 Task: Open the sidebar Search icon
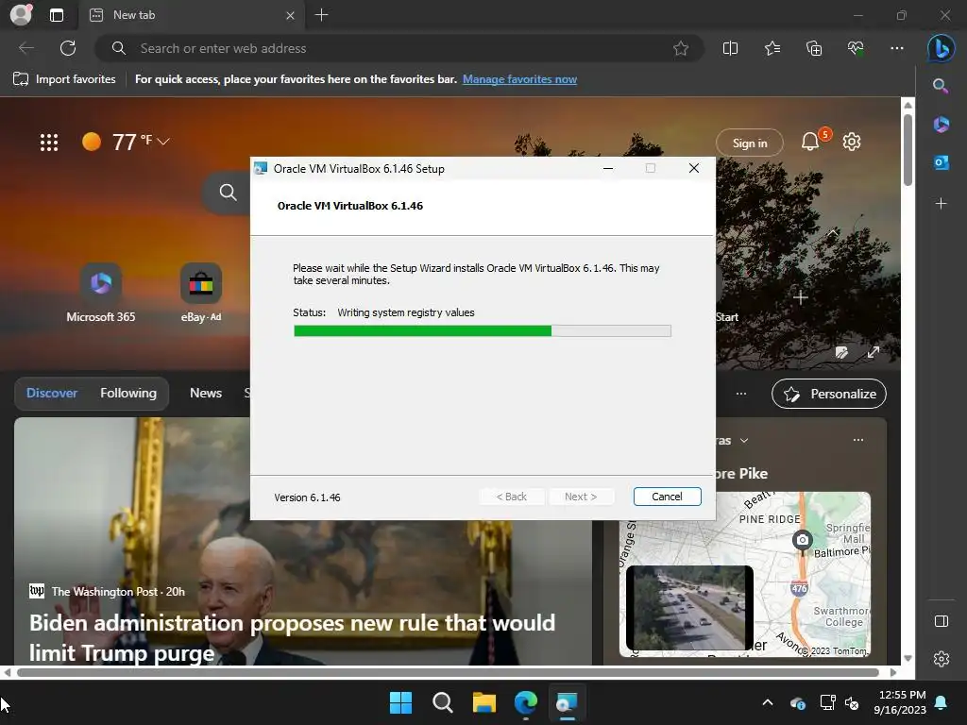(941, 86)
